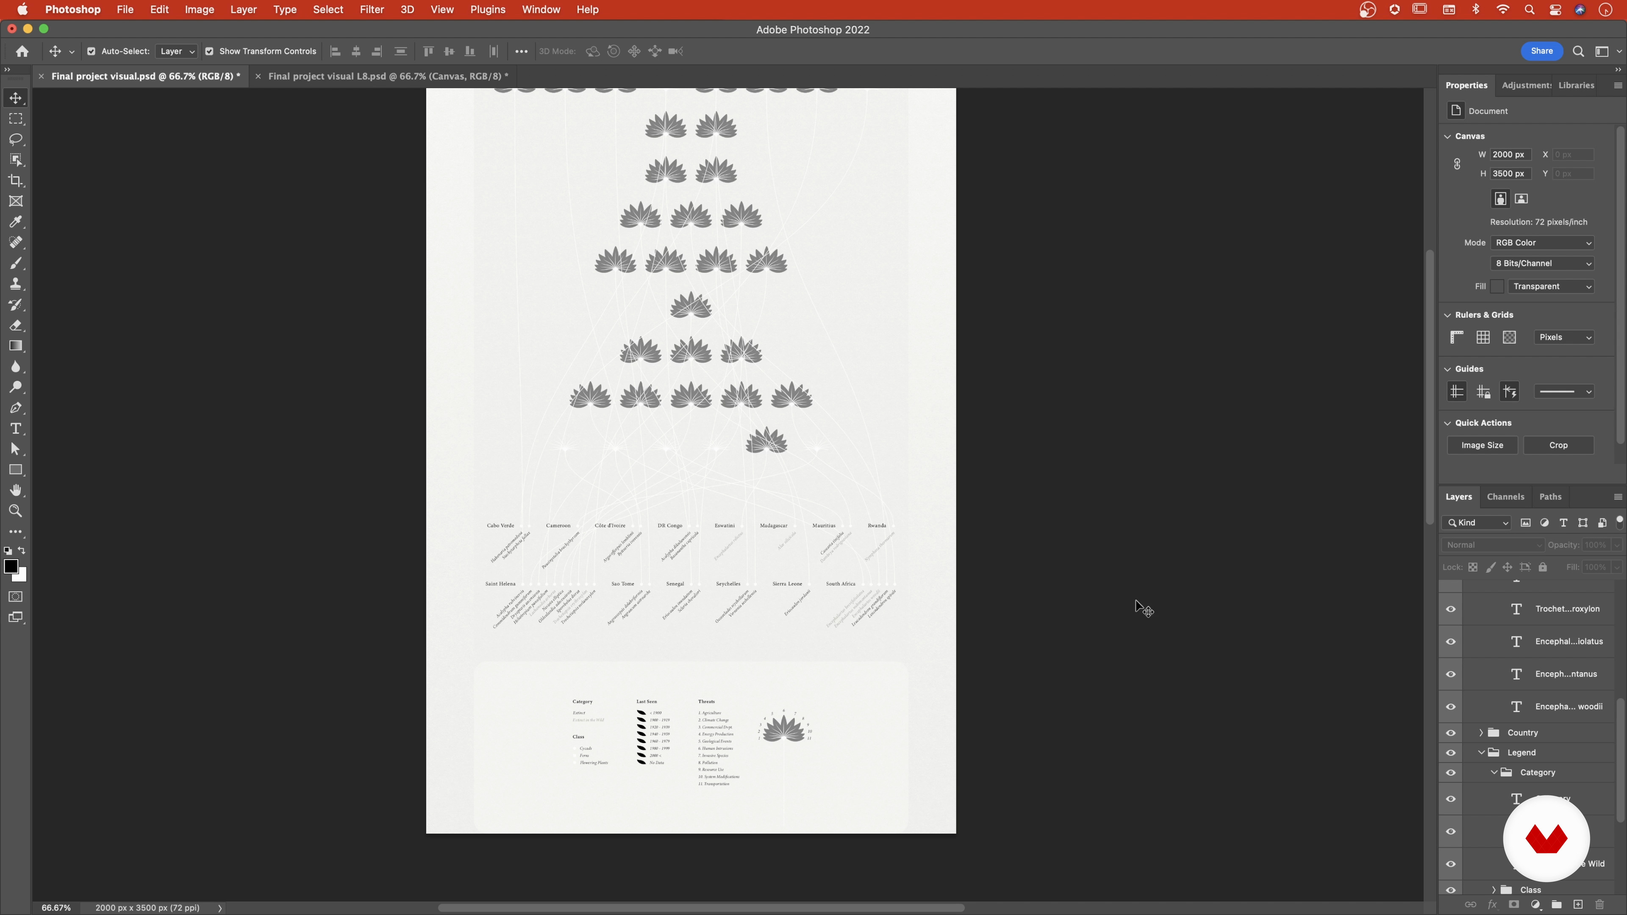1627x915 pixels.
Task: Expand the Country layer group
Action: [x=1481, y=732]
